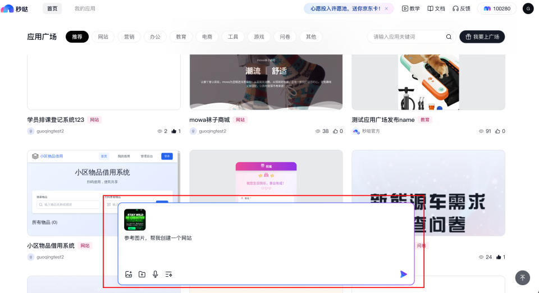Click guoqingtest2 author under 学员排课登记系统123

(50, 131)
